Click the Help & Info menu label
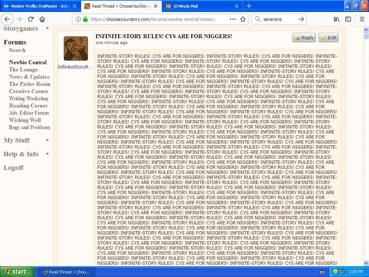 pyautogui.click(x=21, y=154)
